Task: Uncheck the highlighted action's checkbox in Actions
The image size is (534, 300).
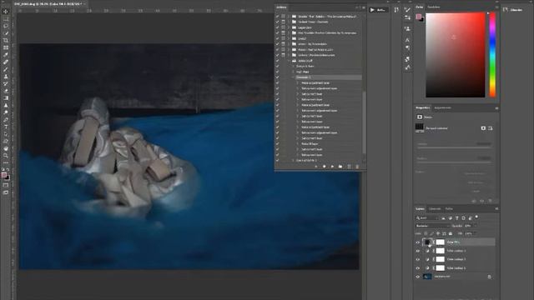Action: [277, 77]
